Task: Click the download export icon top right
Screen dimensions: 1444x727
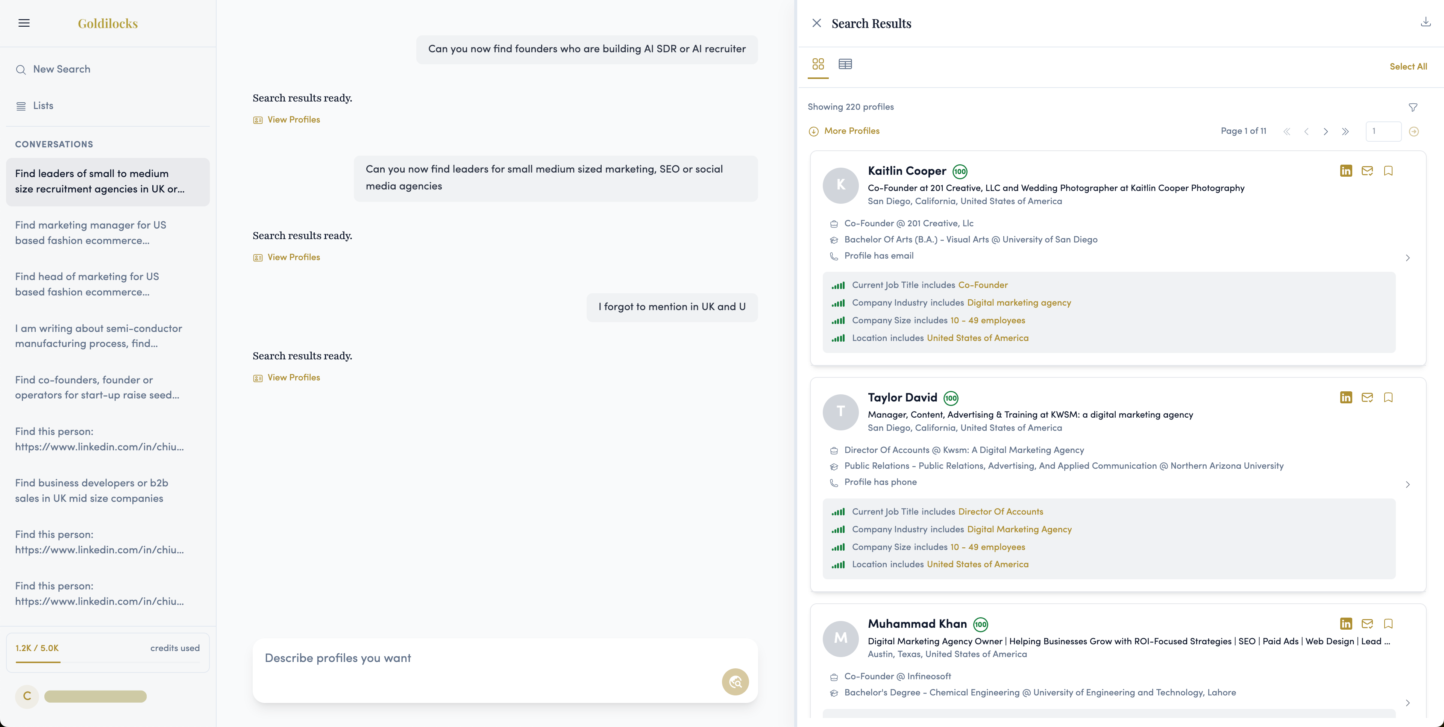Action: (1425, 22)
